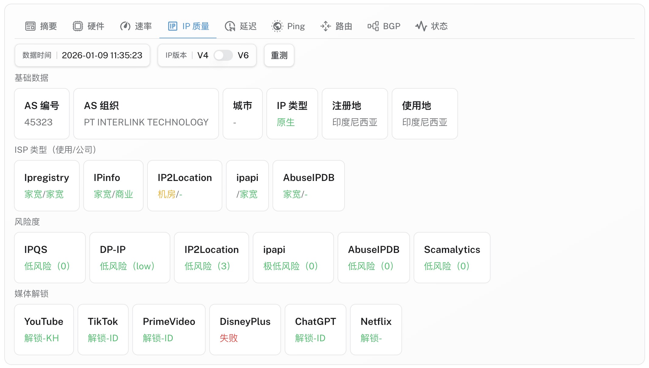Click the 速率 speed gauge icon

[x=125, y=26]
